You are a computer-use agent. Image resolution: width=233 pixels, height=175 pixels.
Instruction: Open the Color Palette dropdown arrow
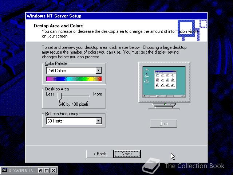point(99,70)
